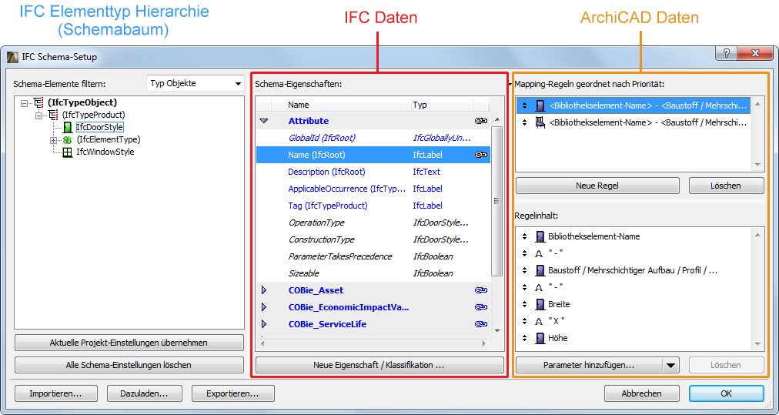This screenshot has height=415, width=779.
Task: Click the IfcWindowStyle window icon
Action: coord(68,152)
